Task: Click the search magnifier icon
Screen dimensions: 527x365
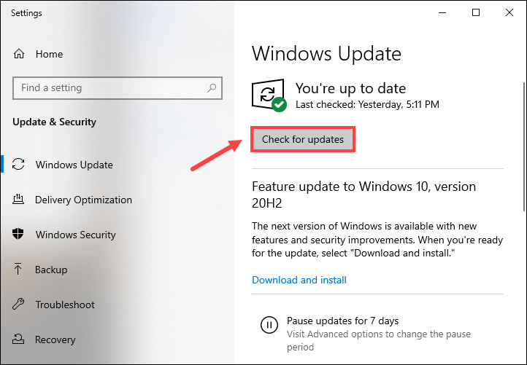Action: pos(212,88)
